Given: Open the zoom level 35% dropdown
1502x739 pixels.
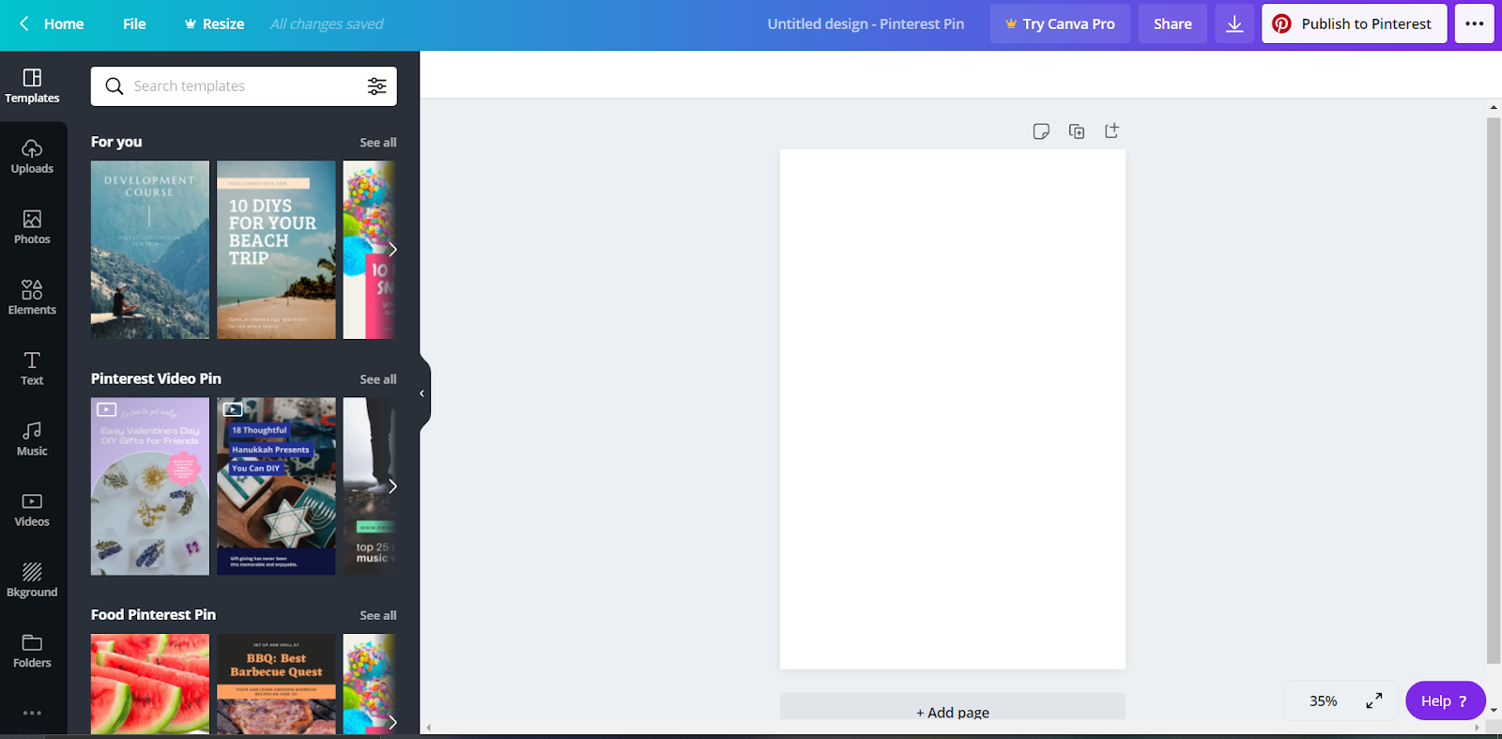Looking at the screenshot, I should (1324, 701).
